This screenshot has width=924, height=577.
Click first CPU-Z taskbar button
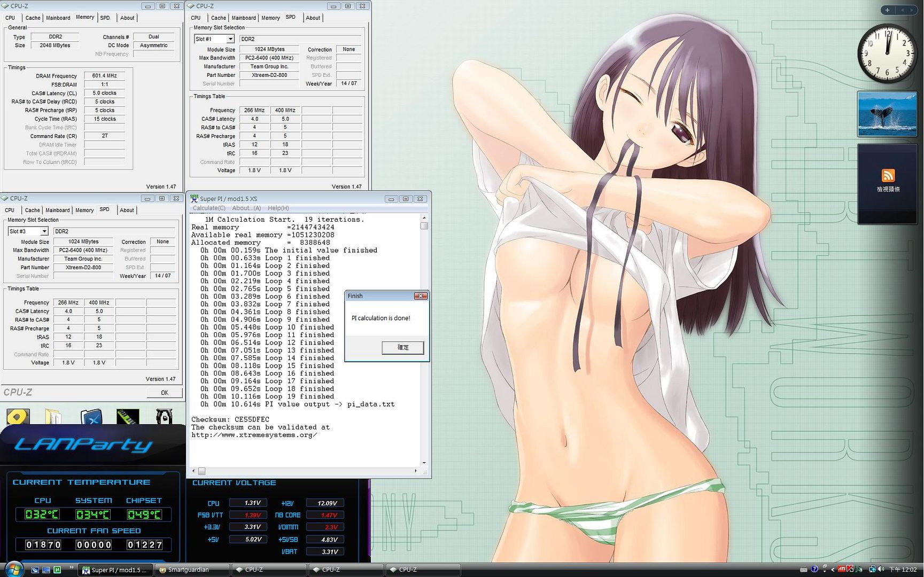coord(269,570)
